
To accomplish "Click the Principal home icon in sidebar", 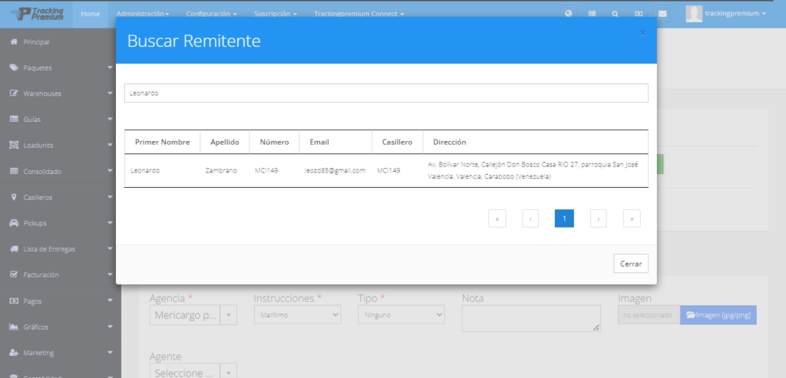I will click(x=14, y=42).
